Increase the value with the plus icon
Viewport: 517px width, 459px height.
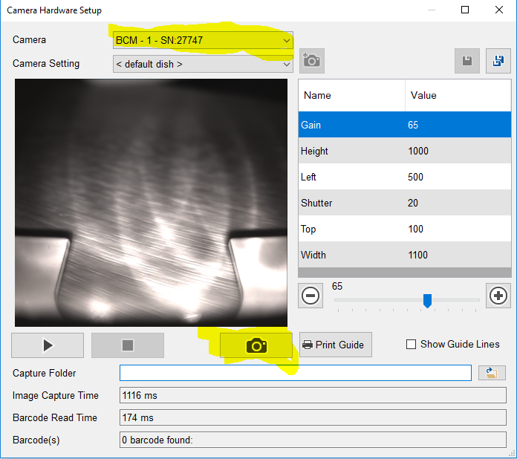[498, 296]
